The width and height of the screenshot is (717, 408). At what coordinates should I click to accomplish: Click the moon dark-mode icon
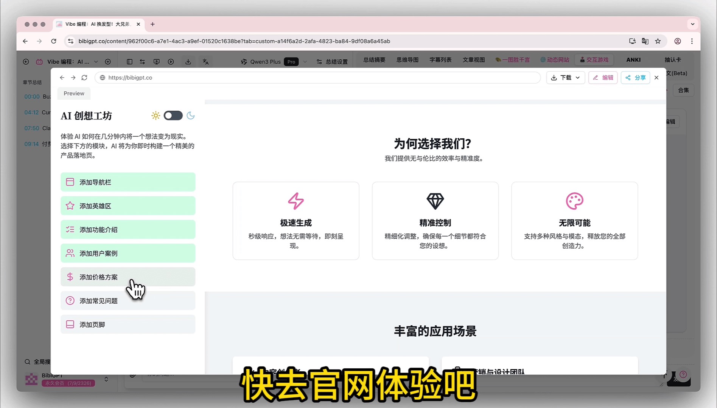point(191,116)
